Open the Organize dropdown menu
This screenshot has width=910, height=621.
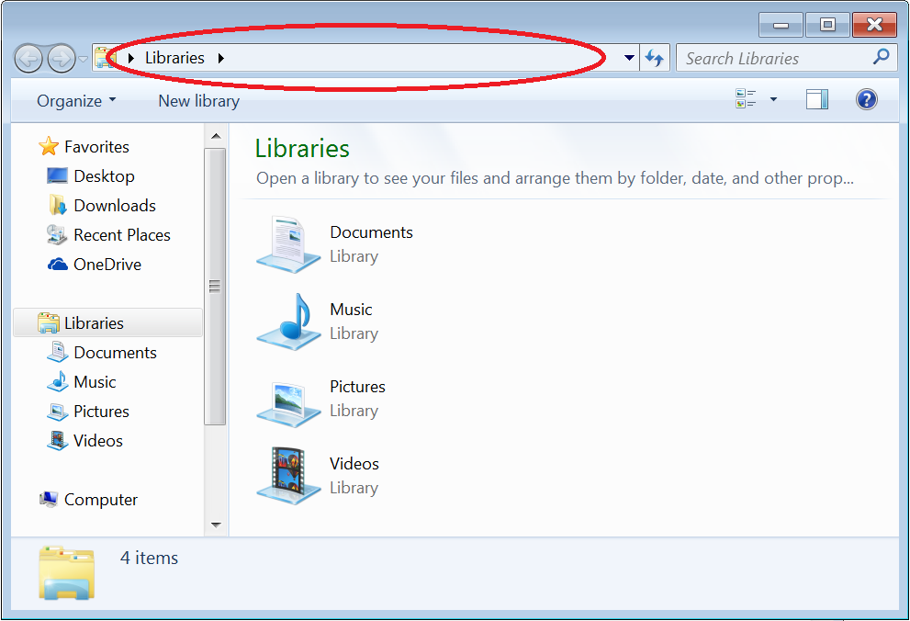click(x=76, y=101)
